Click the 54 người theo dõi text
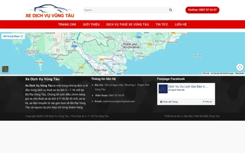The image size is (245, 153). (176, 90)
